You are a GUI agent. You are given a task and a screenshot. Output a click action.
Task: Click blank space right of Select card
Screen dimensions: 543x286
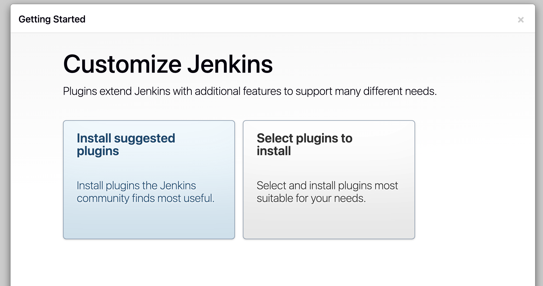tap(474, 180)
